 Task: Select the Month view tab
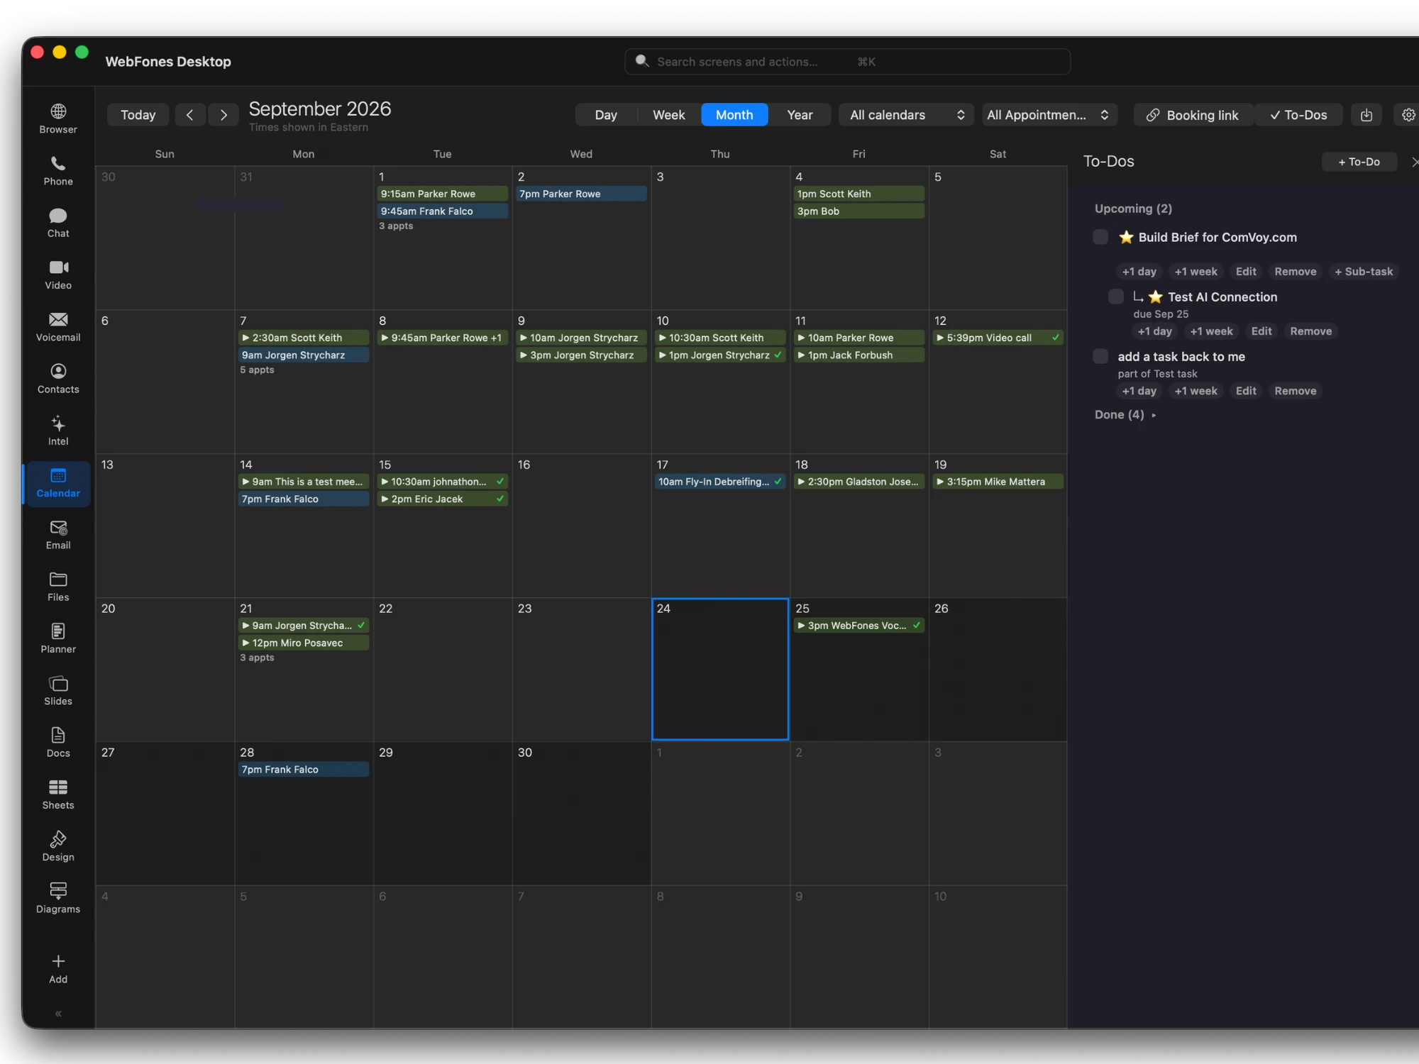point(734,115)
